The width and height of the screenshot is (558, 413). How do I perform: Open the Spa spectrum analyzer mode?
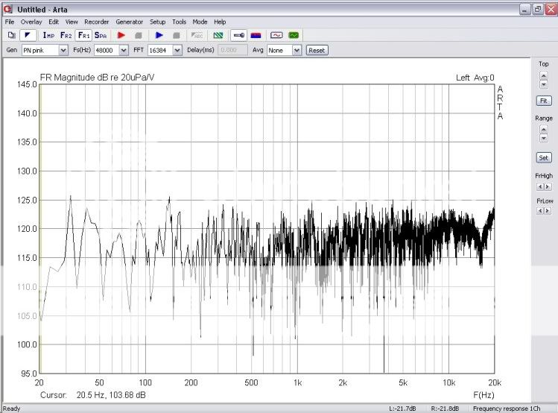coord(101,35)
